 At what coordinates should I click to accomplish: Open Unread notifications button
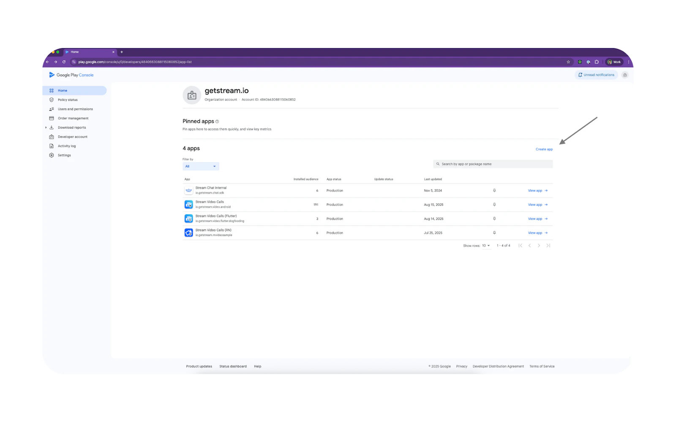[x=596, y=75]
